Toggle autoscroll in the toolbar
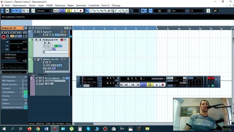Viewport: 234px width, 132px height. (143, 11)
